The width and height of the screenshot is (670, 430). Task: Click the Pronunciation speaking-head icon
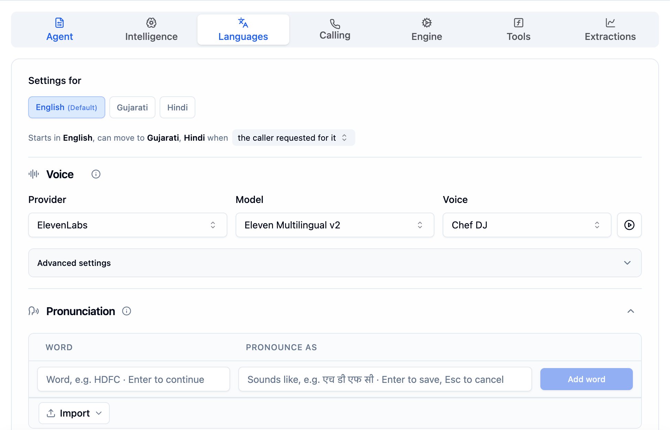(x=34, y=311)
